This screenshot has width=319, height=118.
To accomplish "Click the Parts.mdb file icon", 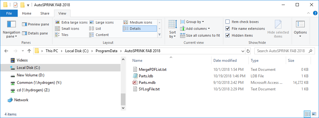I will click(135, 82).
